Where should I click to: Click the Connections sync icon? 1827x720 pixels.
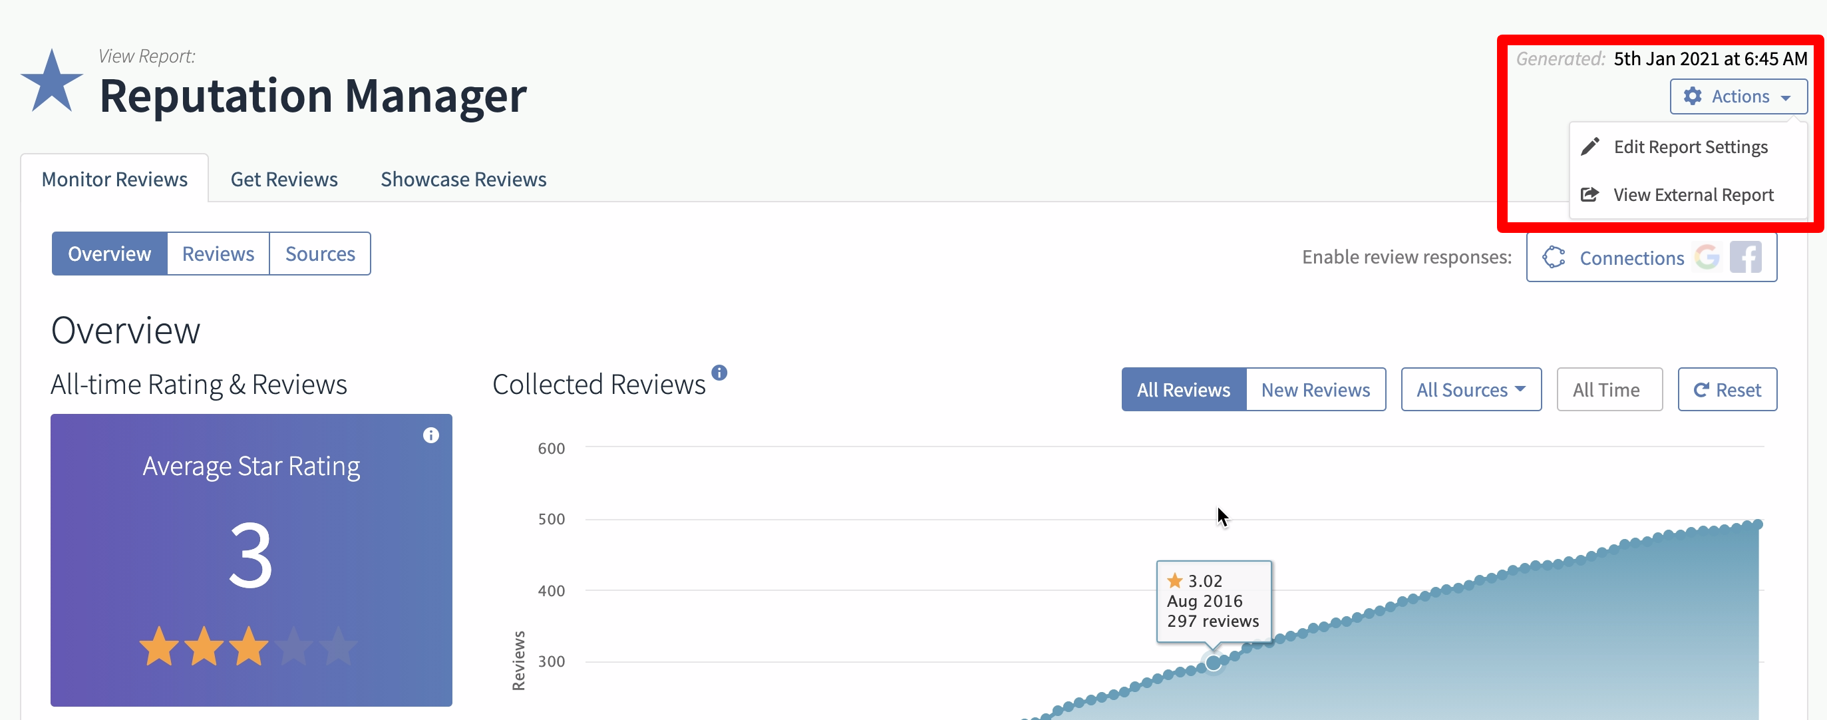click(1554, 257)
